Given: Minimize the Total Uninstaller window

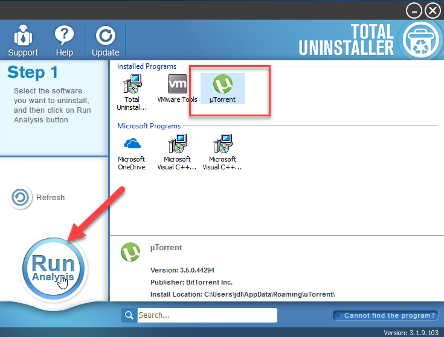Looking at the screenshot, I should (x=414, y=11).
